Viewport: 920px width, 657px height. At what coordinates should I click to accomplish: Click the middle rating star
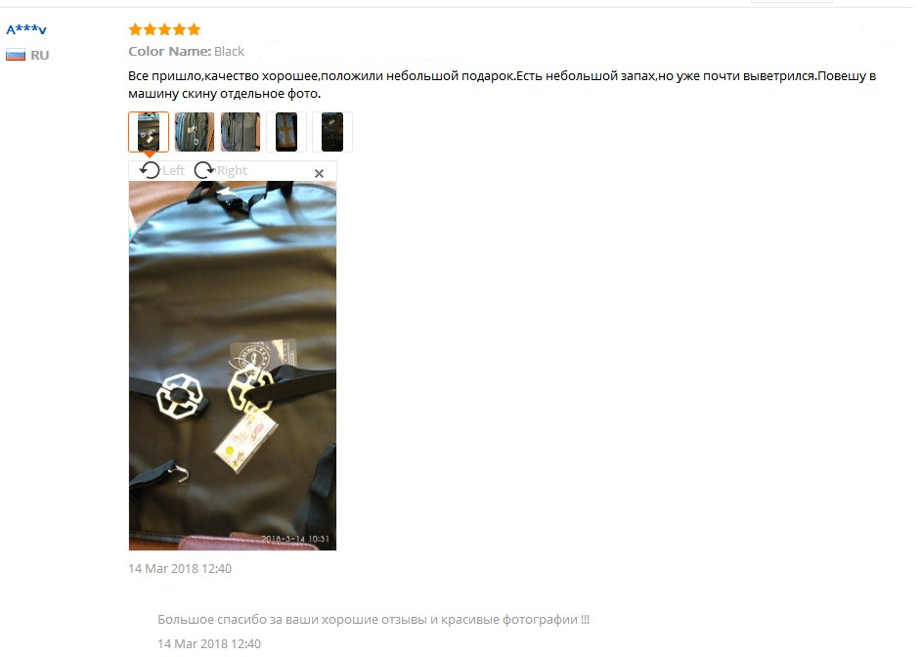tap(165, 29)
